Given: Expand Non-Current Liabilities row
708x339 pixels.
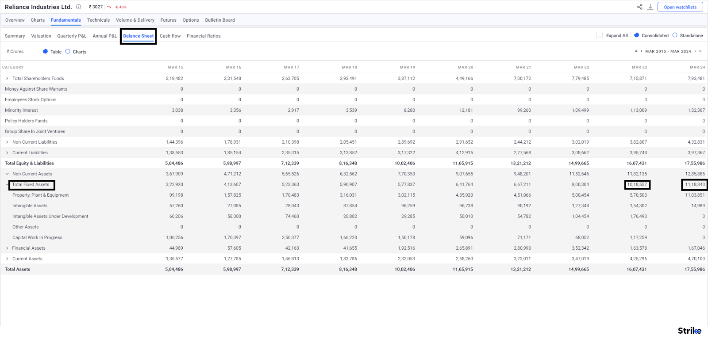Looking at the screenshot, I should click(7, 142).
